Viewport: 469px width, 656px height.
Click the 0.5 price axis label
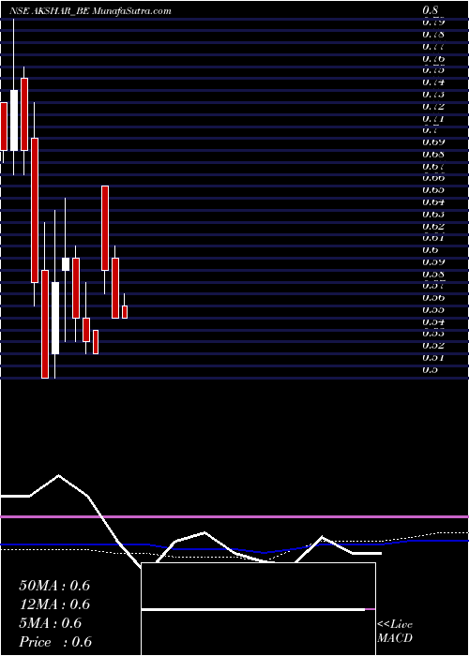431,370
